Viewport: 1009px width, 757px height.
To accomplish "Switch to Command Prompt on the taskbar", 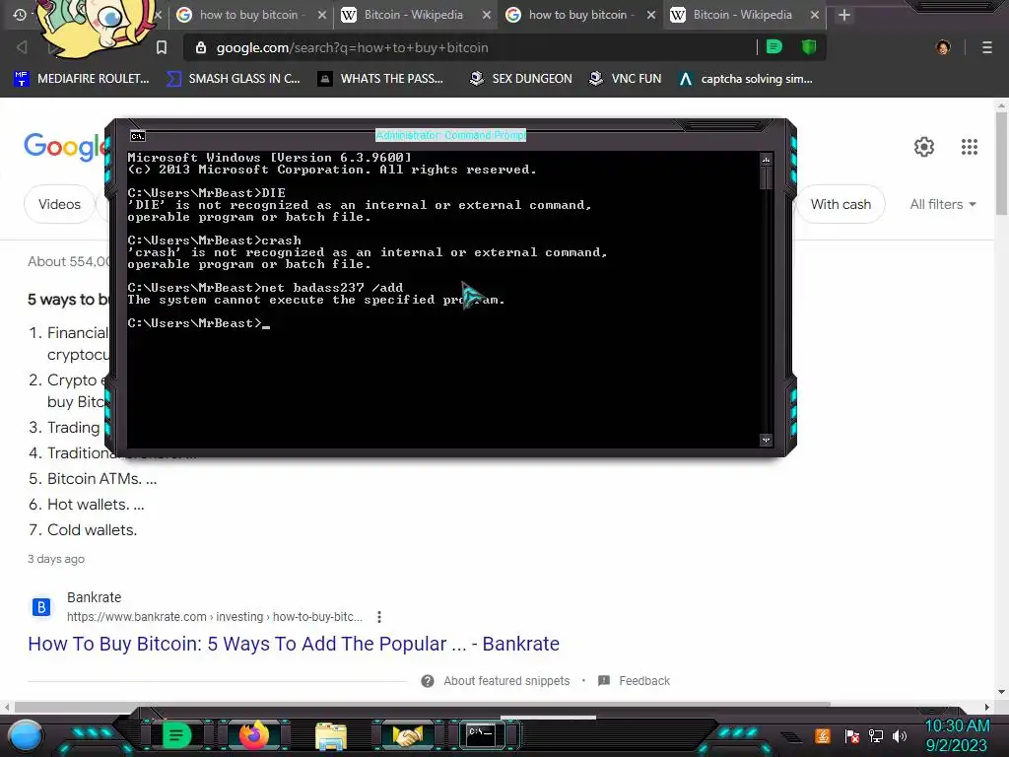I will (x=481, y=735).
